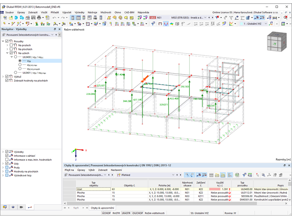Click the color isosurfaces results icon

click(171, 24)
